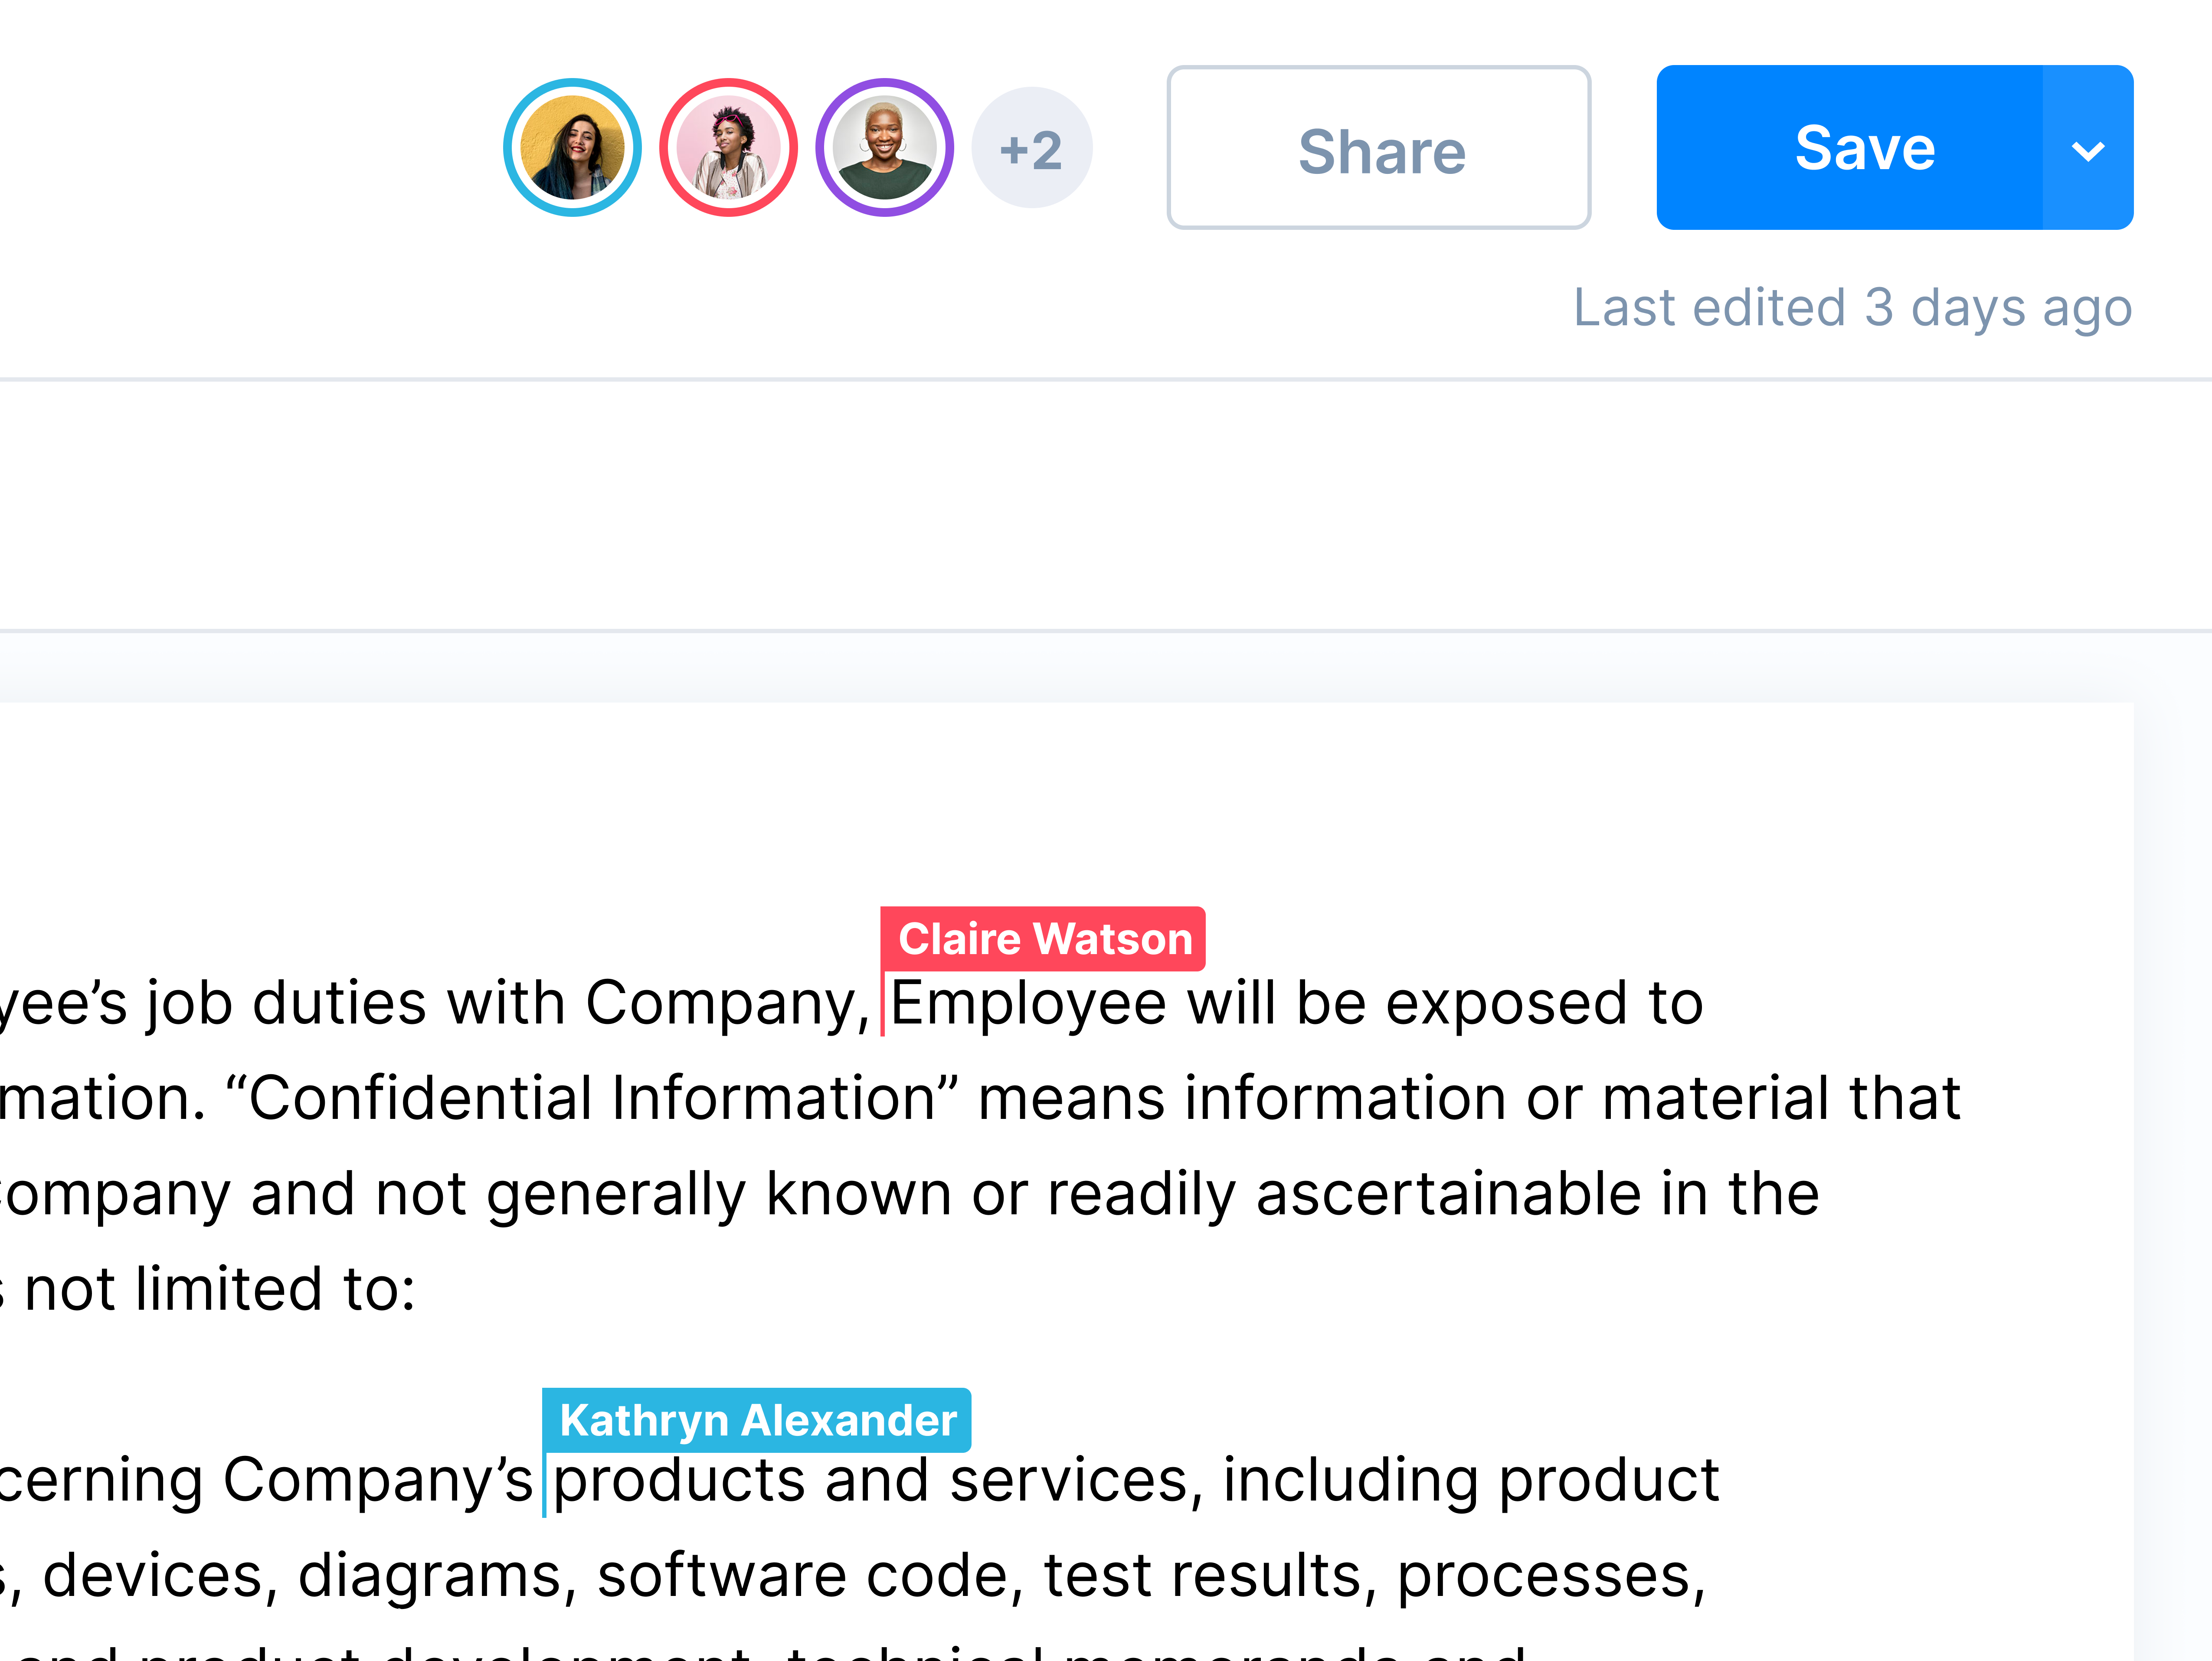This screenshot has width=2212, height=1661.
Task: Click the cyan-ringed avatar with yellow background
Action: click(572, 148)
